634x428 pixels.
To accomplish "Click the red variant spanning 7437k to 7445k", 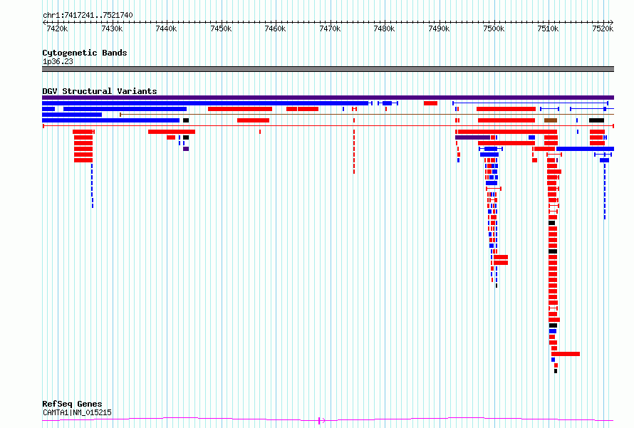I will pos(172,132).
